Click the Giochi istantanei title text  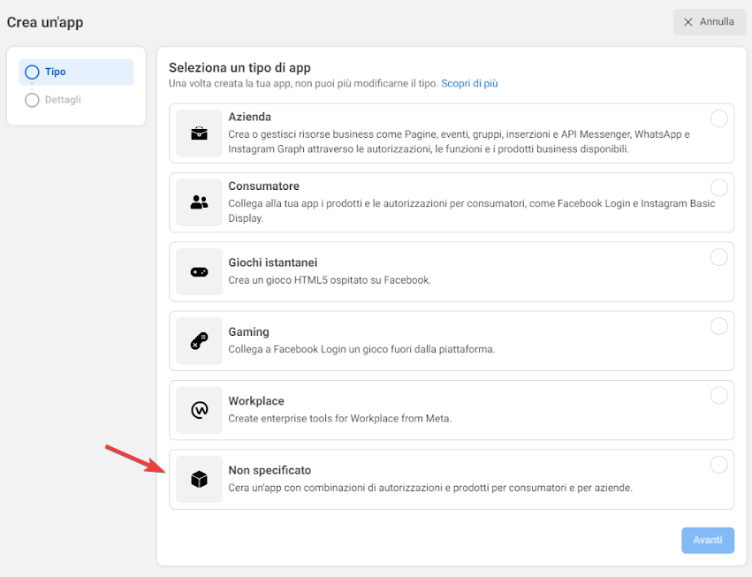[x=273, y=262]
